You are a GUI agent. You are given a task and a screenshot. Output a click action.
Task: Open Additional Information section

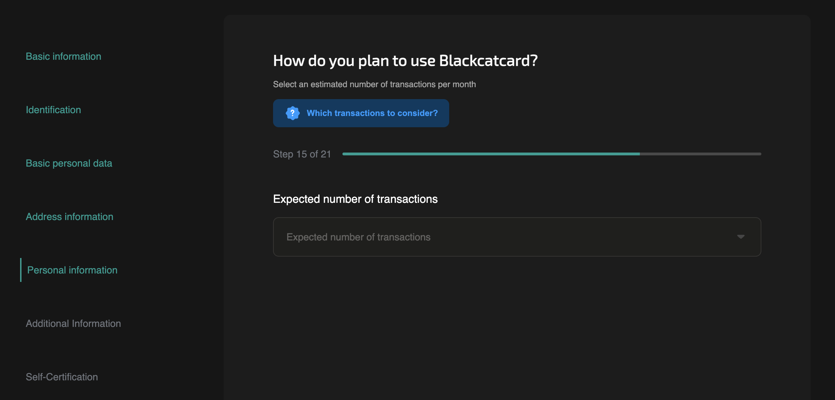[73, 323]
